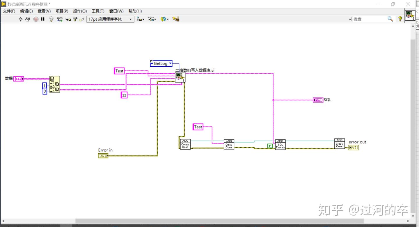Toggle the Highlight Execution lightbulb

click(51, 19)
